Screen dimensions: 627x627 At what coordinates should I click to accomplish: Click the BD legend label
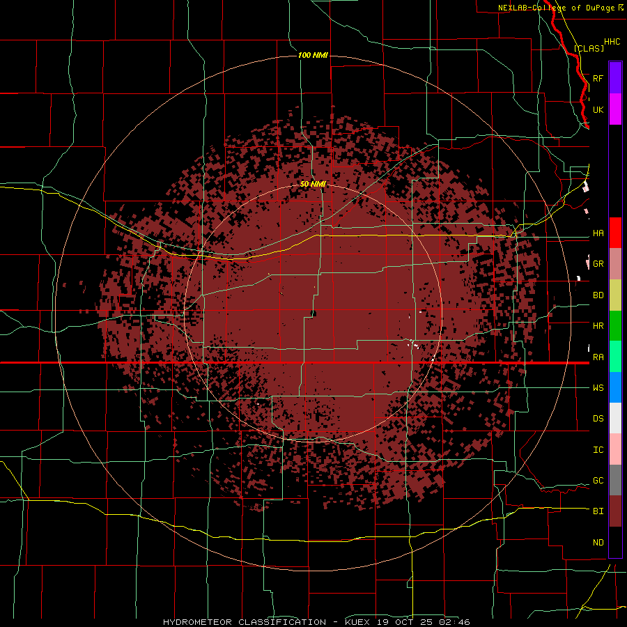coord(598,295)
